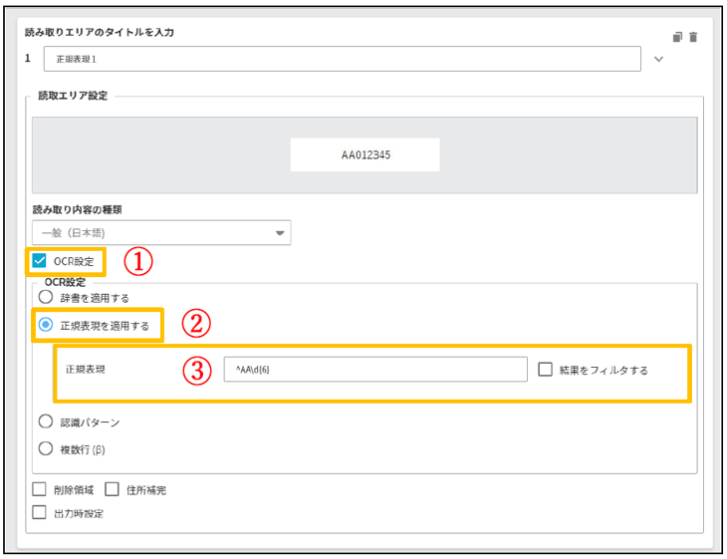The image size is (727, 559).
Task: Uncheck the OCR設定 checkbox
Action: coord(40,261)
